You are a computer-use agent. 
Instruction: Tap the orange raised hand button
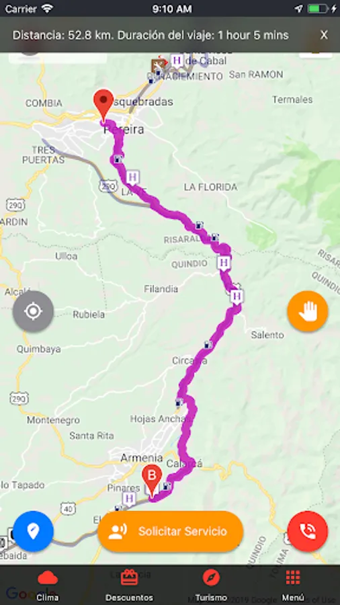click(308, 311)
